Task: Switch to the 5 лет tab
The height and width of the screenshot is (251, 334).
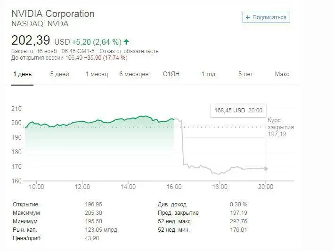Action: 245,74
